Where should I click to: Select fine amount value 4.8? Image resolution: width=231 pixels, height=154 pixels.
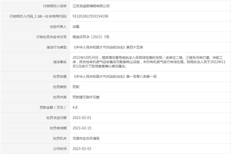coord(75,107)
